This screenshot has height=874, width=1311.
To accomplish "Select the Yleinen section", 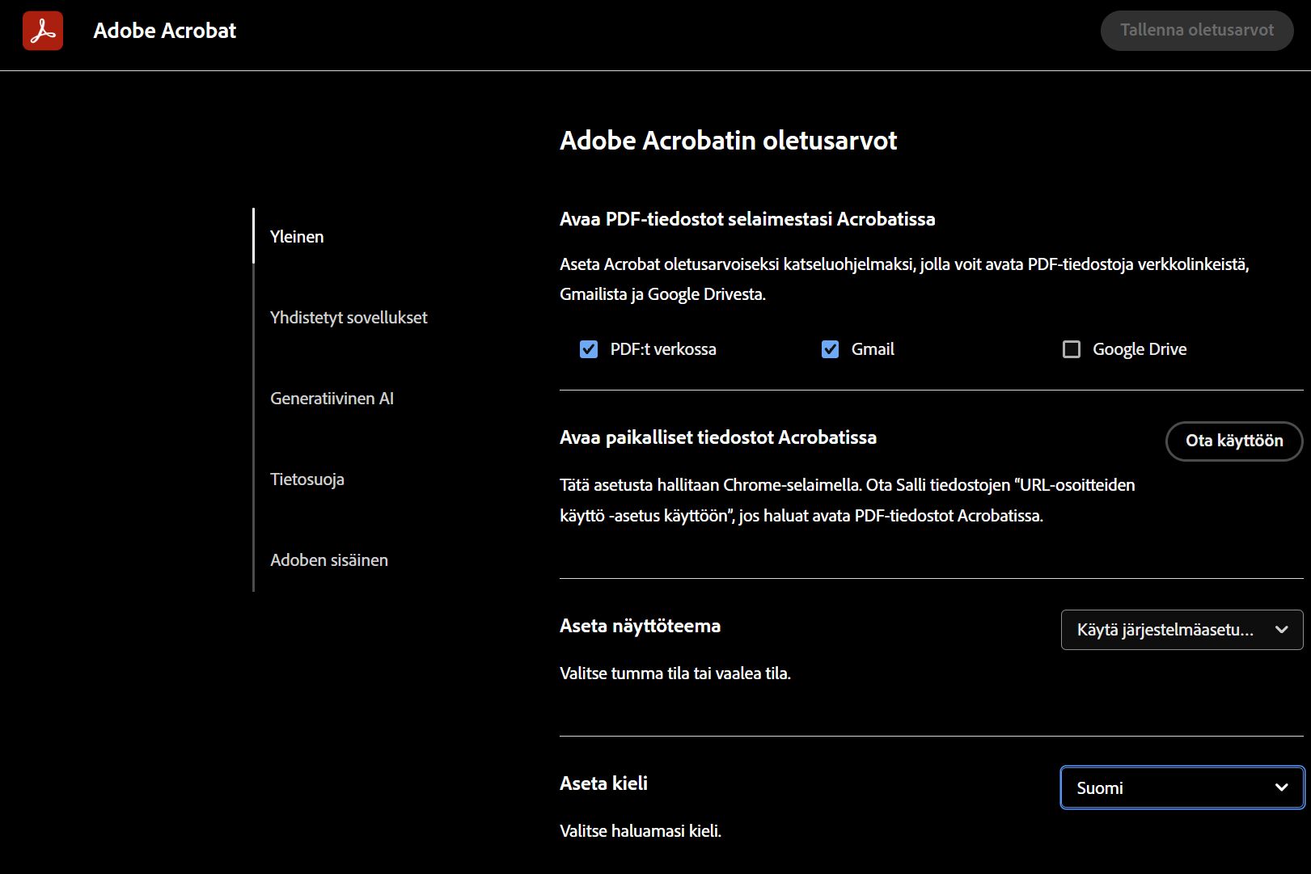I will click(x=297, y=236).
